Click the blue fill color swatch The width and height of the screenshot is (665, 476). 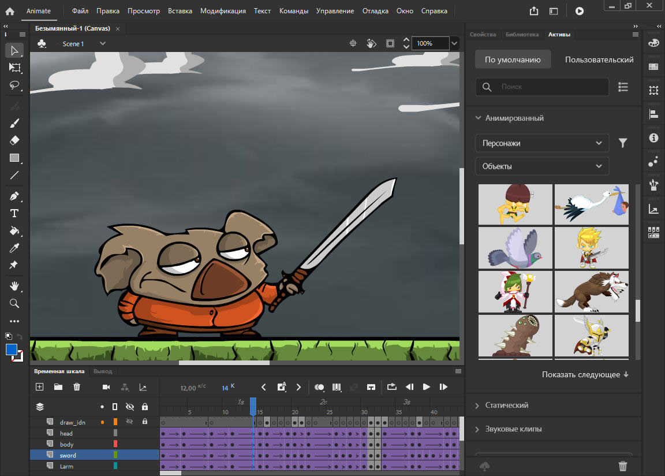click(12, 349)
